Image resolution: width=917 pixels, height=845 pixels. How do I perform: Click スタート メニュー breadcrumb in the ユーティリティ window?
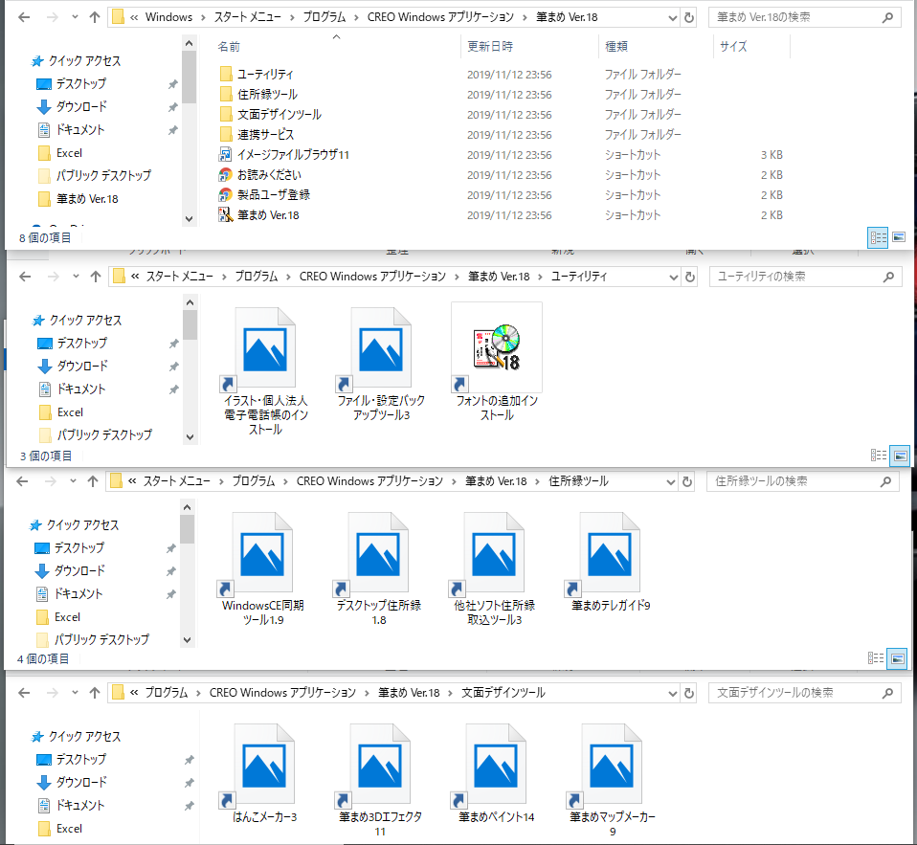pos(180,277)
